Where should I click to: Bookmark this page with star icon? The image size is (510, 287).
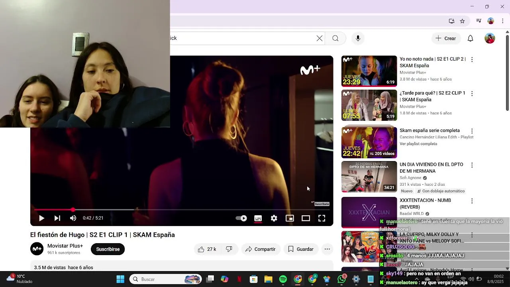pos(462,21)
